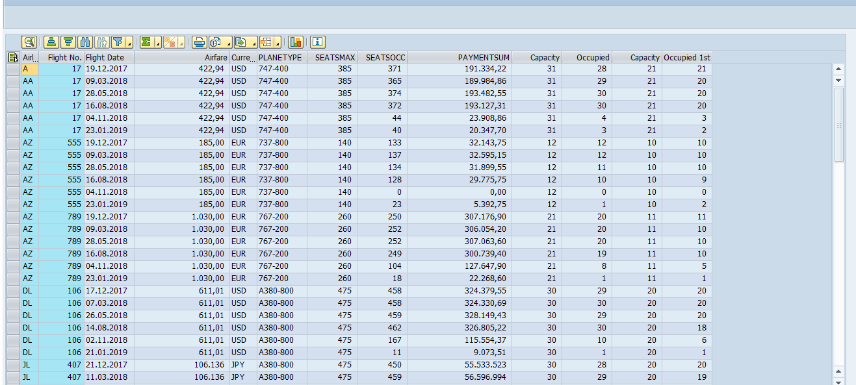Click the Flight Date column header
856x385 pixels.
coord(109,58)
